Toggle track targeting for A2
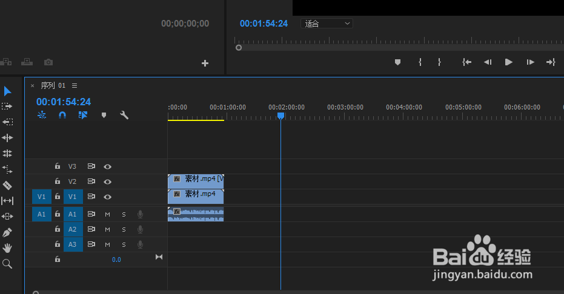The width and height of the screenshot is (564, 294). (x=73, y=229)
